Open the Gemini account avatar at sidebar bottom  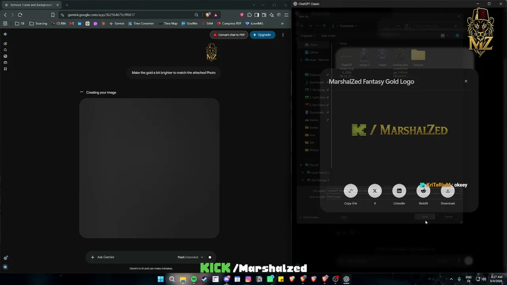click(x=5, y=267)
